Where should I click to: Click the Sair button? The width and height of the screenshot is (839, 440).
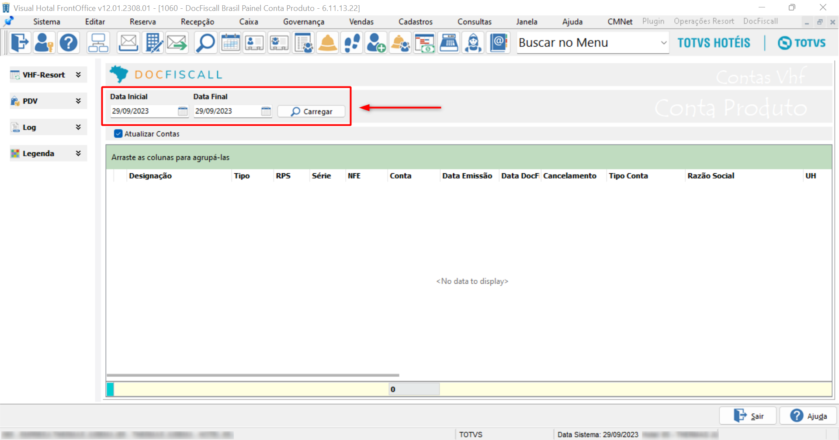748,416
